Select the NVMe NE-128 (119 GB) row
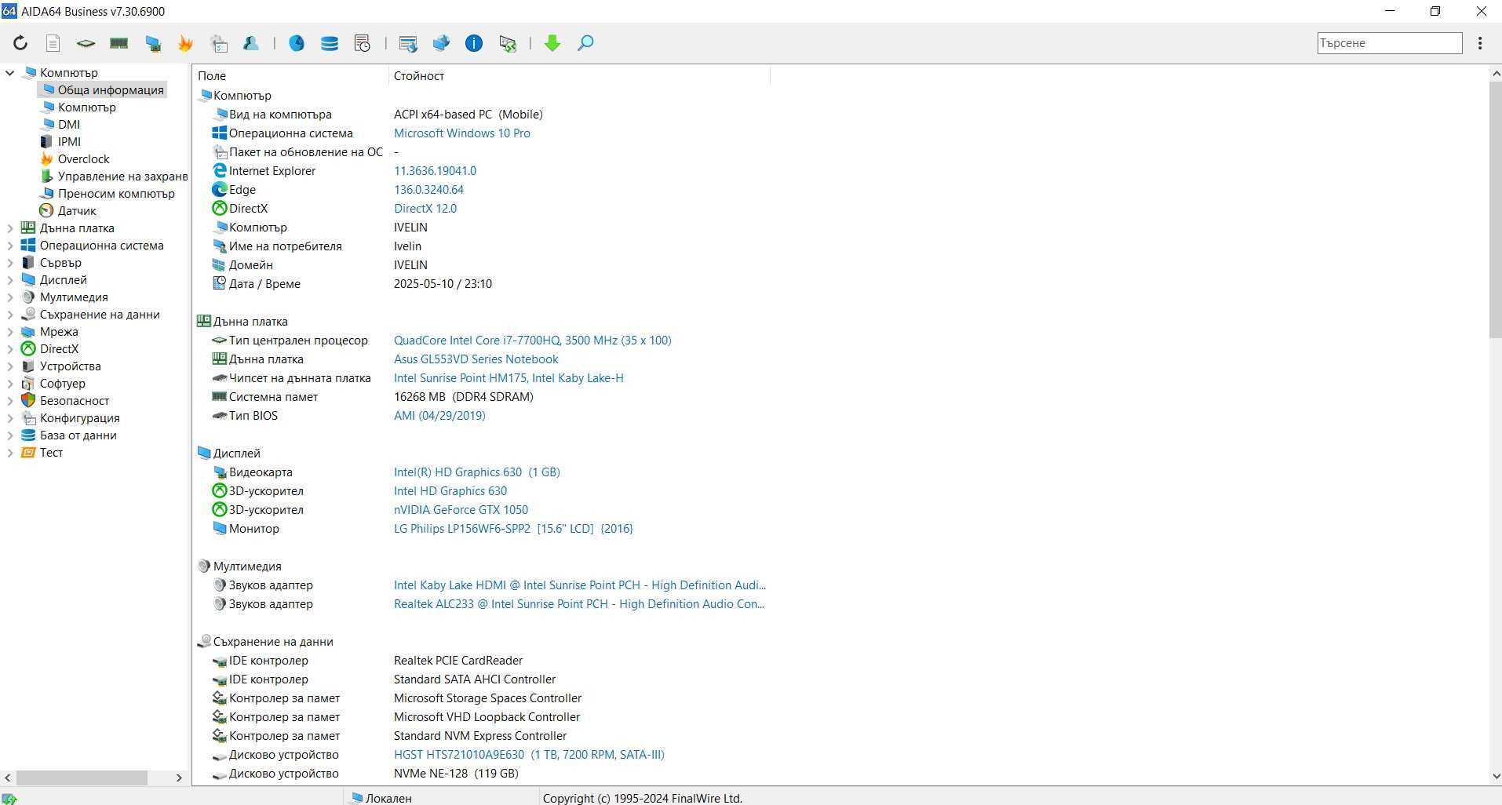Image resolution: width=1502 pixels, height=805 pixels. click(482, 774)
